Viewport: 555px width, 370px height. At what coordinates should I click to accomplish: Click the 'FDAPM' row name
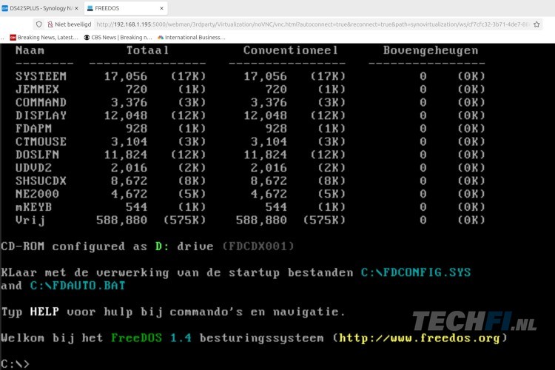click(x=33, y=129)
